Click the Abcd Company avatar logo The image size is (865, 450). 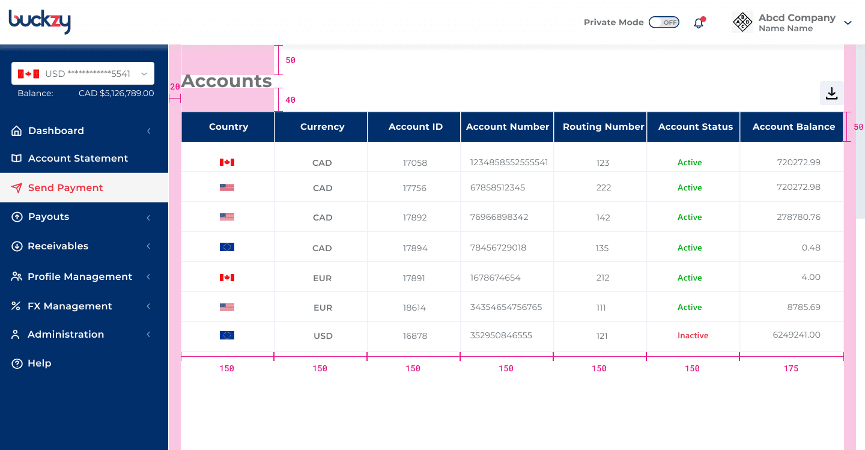click(x=743, y=22)
